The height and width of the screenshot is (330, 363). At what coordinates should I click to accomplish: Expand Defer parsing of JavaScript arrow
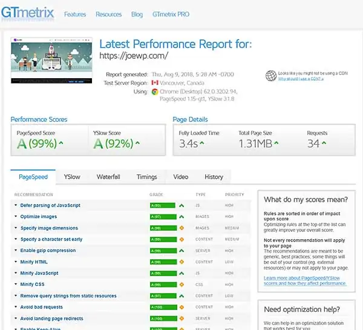click(x=16, y=205)
